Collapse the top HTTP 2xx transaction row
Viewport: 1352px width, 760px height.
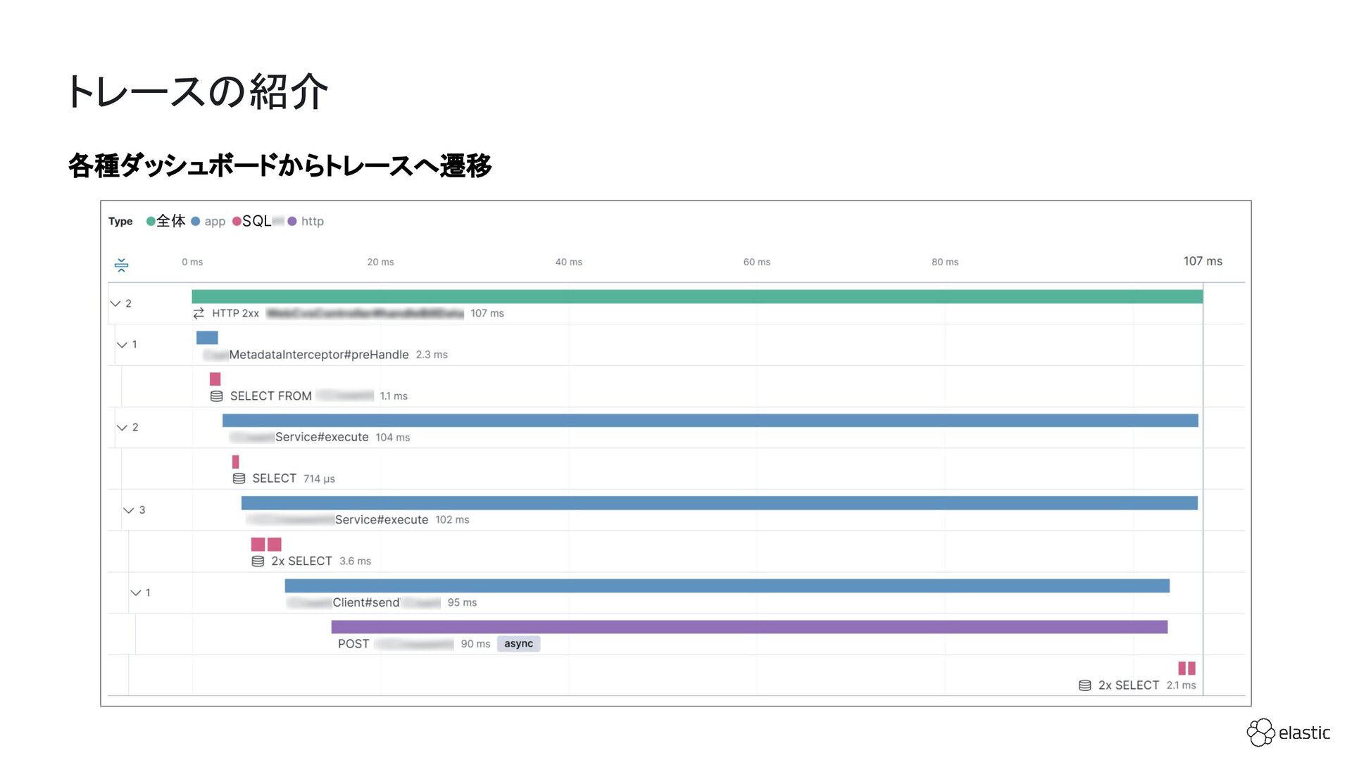(115, 303)
